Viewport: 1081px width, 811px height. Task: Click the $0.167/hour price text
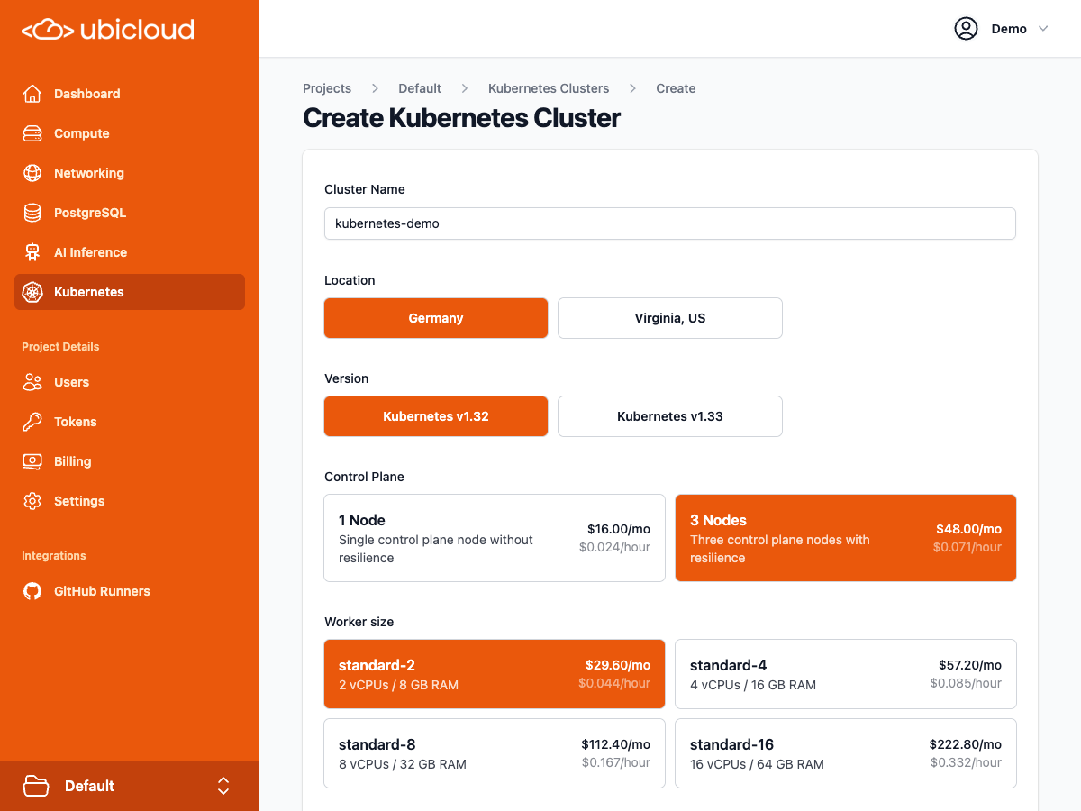(616, 762)
